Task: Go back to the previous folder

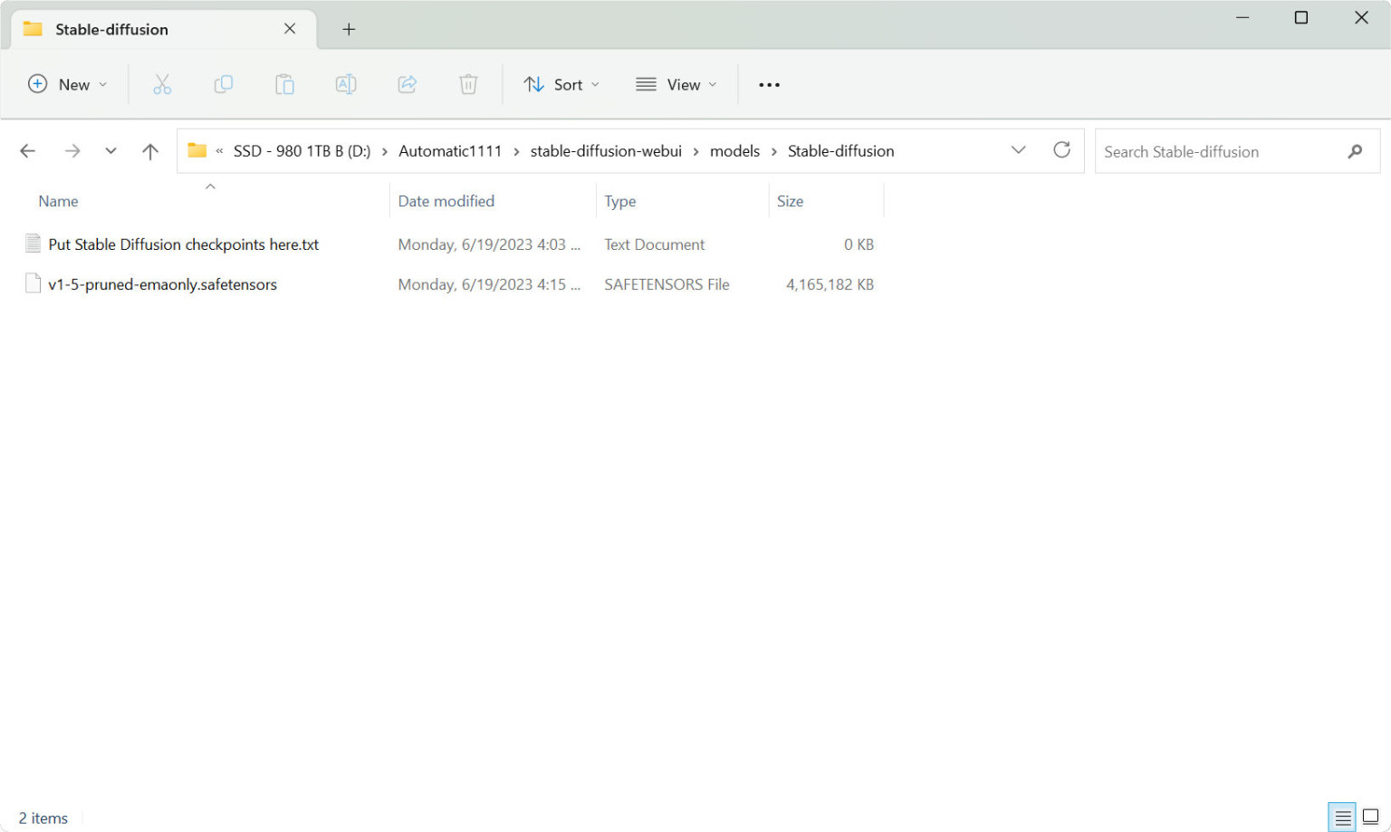Action: pyautogui.click(x=27, y=150)
